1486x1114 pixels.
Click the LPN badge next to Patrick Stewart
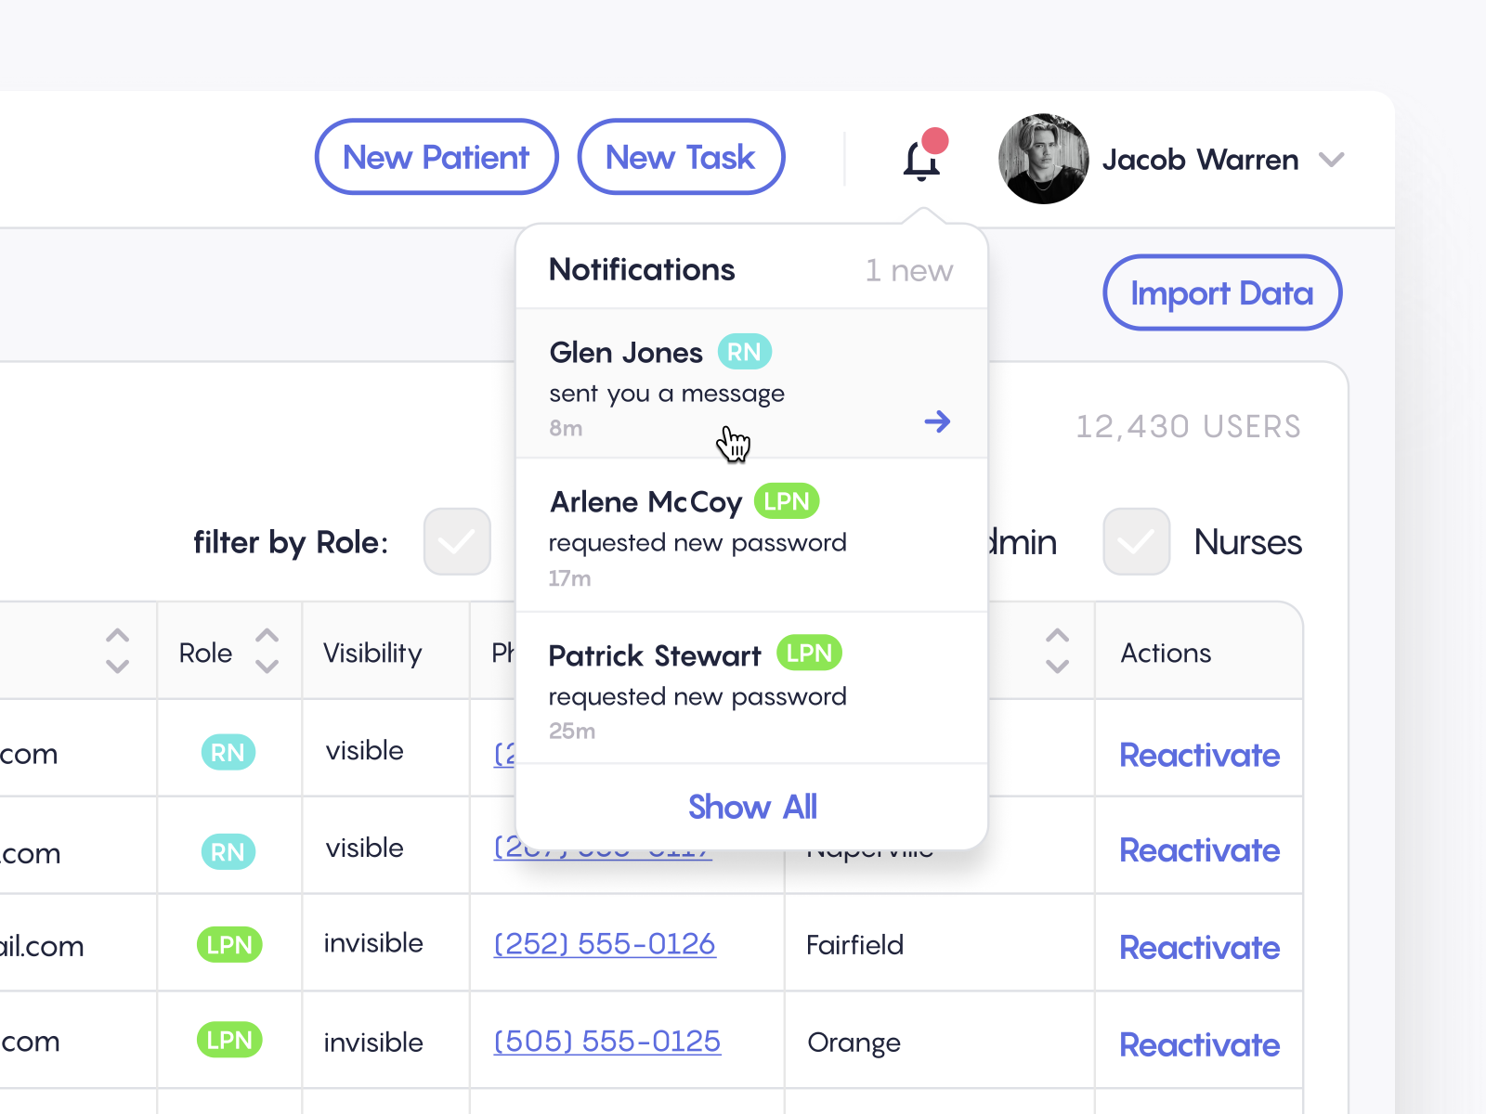[809, 653]
